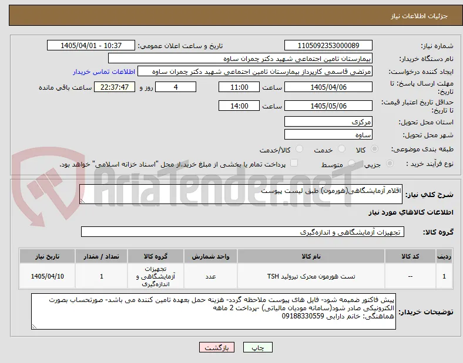Click the اطلاعات کالاهای مورد نیاز heading

click(x=411, y=212)
